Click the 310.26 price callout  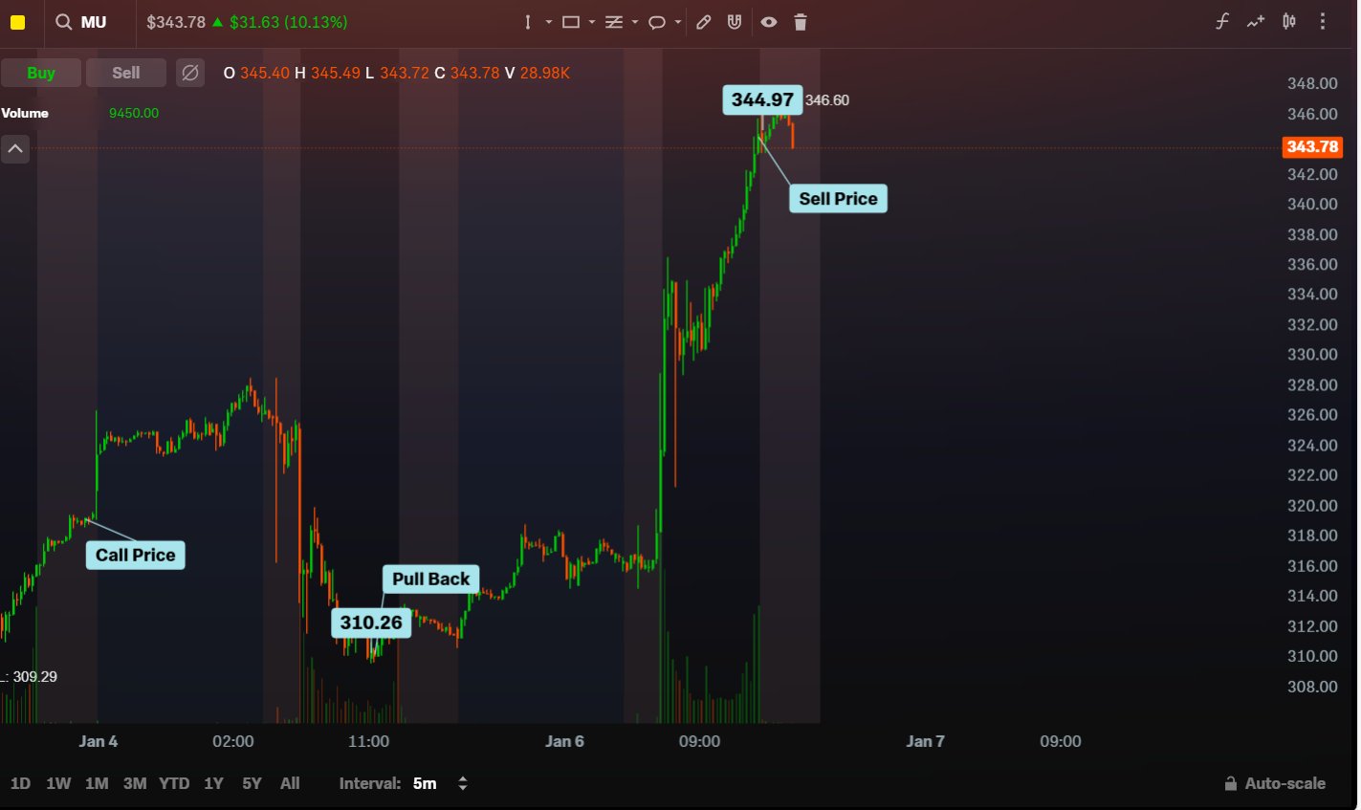click(x=371, y=623)
